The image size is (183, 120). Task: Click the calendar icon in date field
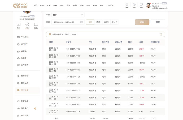click(81, 22)
